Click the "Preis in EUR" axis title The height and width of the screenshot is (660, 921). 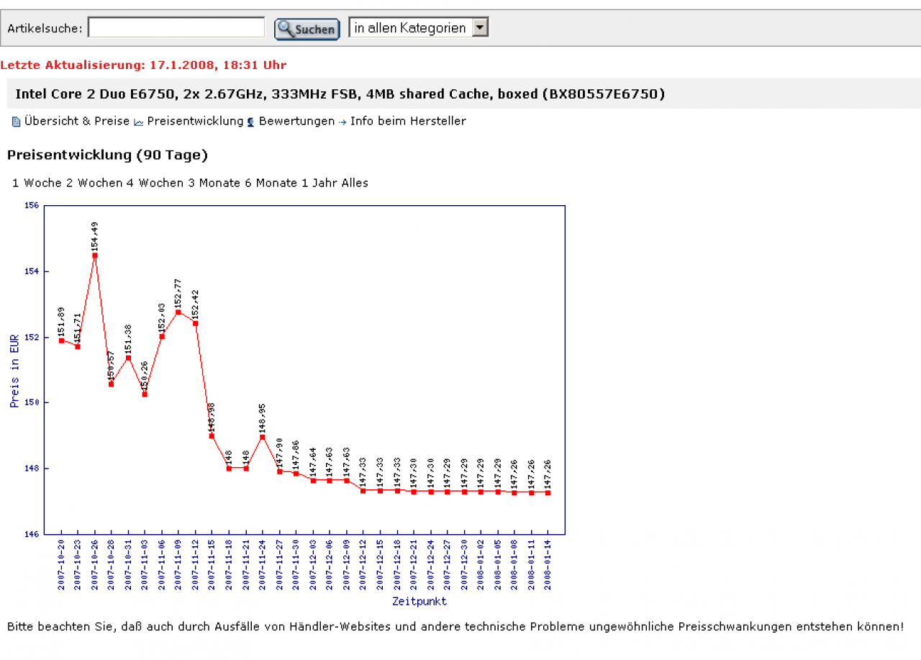(14, 371)
